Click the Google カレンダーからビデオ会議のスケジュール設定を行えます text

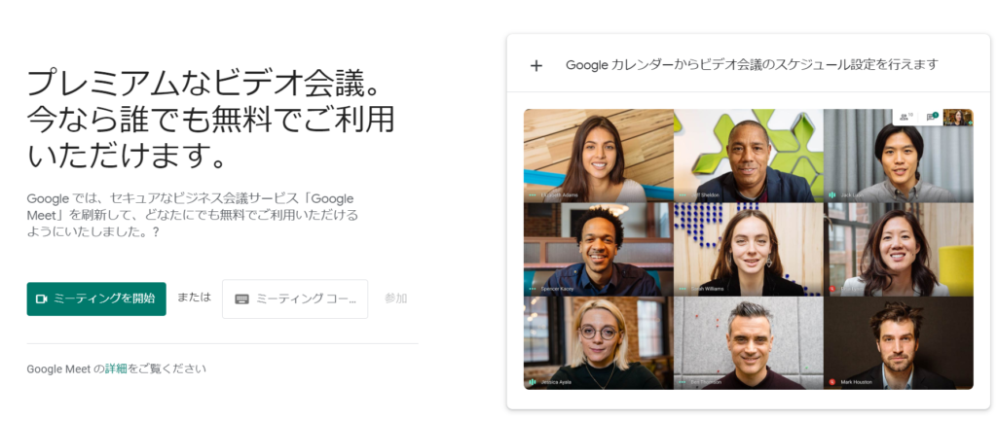point(752,65)
